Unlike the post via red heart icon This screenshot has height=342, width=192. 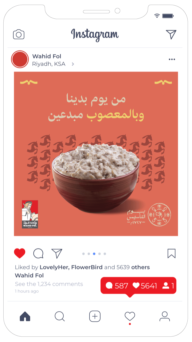pos(20,253)
